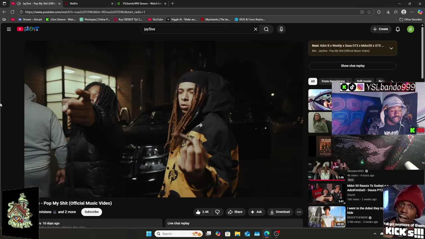
Task: Open the Edge profile icon
Action: (404, 12)
